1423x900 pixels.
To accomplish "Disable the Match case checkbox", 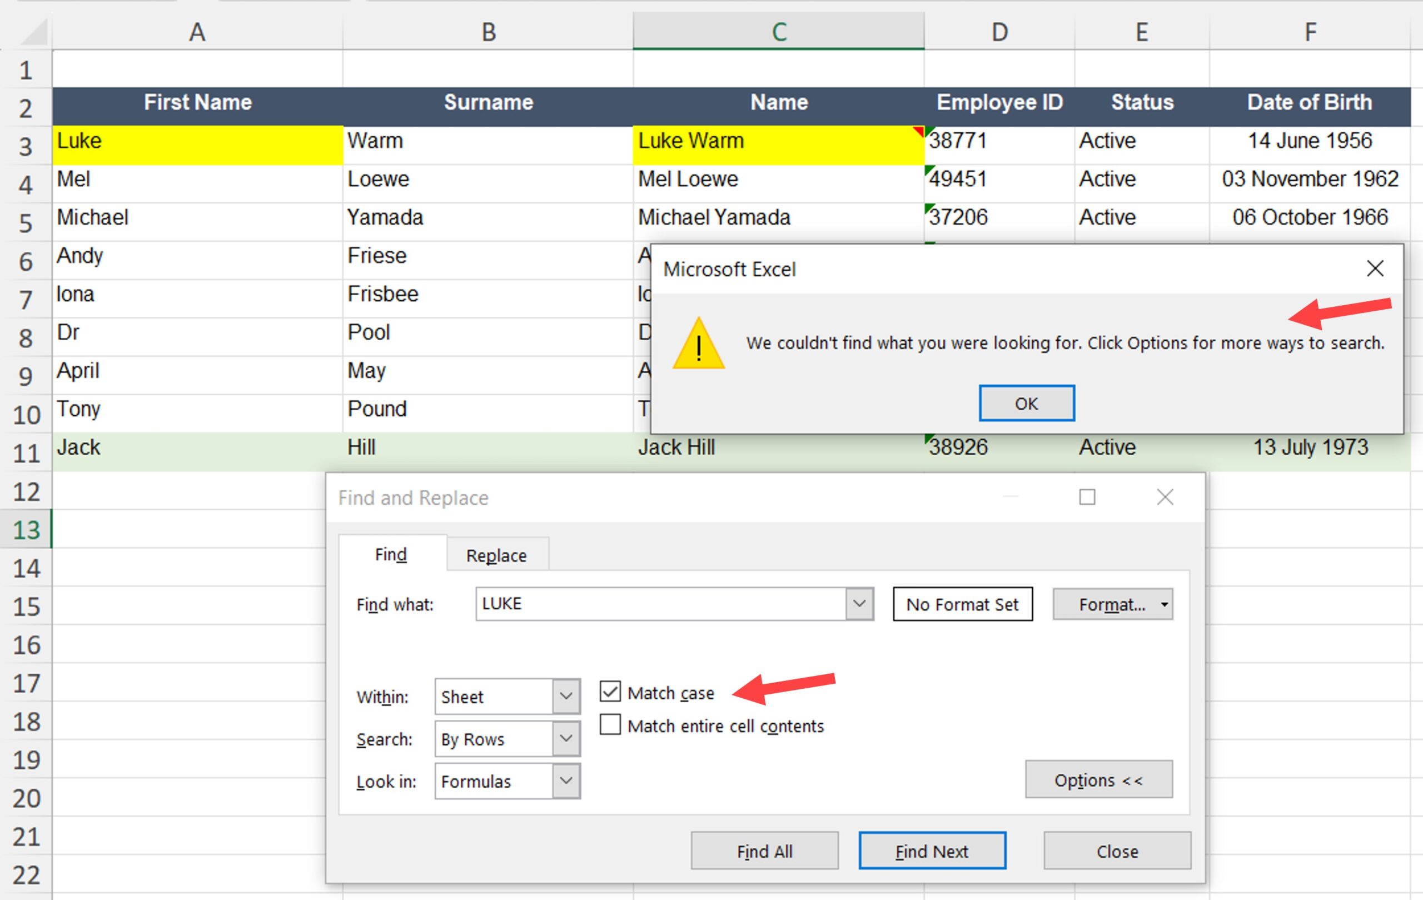I will (609, 692).
